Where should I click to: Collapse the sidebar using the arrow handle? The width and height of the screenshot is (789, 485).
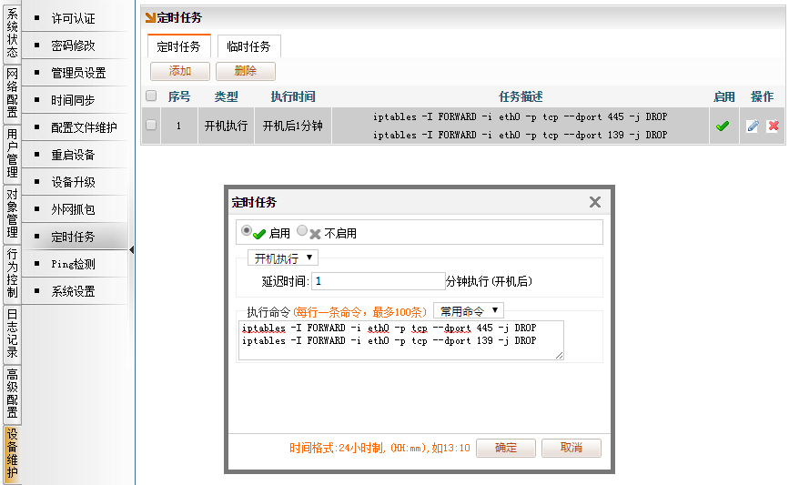point(132,250)
